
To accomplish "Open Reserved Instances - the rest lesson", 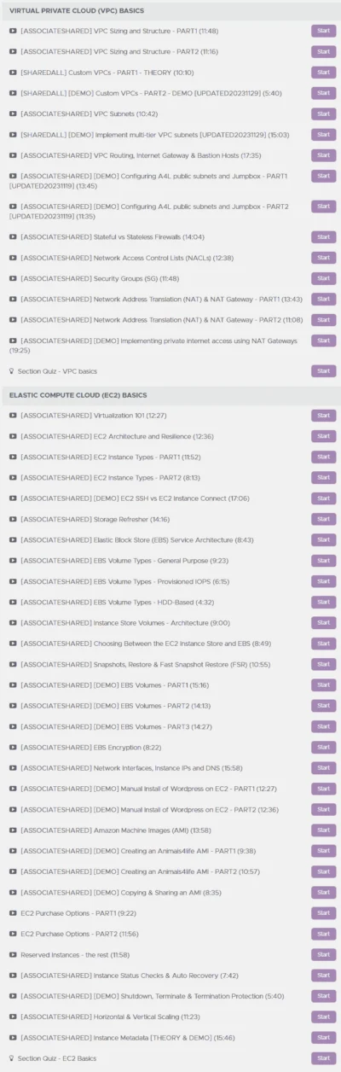I will pos(75,955).
